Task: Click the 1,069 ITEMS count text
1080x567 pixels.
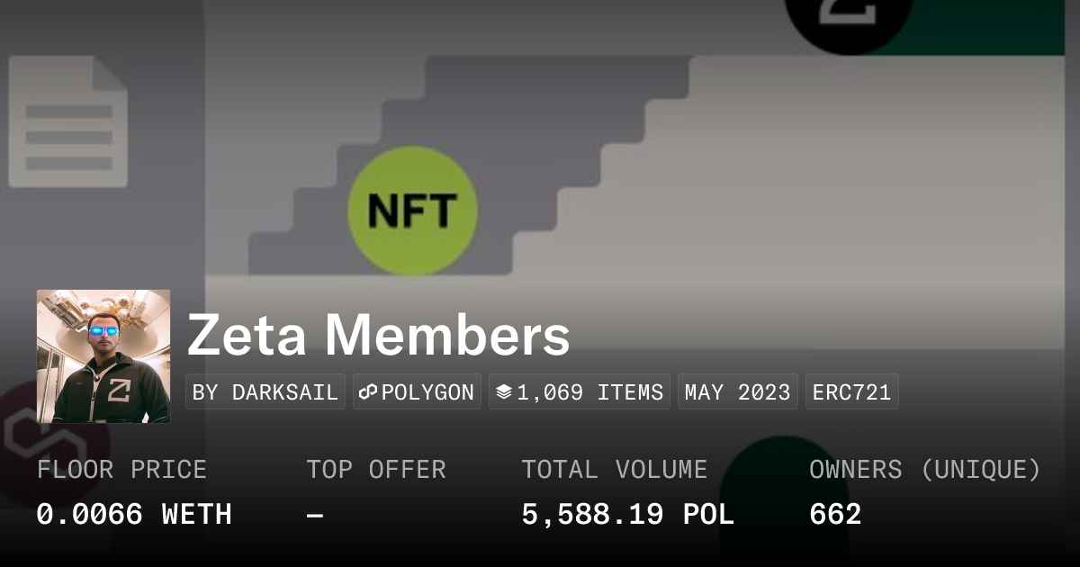Action: tap(589, 392)
